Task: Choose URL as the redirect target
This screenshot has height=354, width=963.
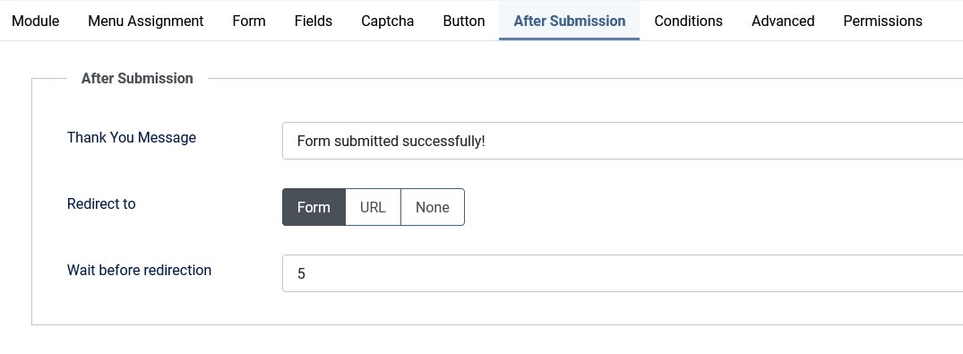Action: tap(373, 207)
